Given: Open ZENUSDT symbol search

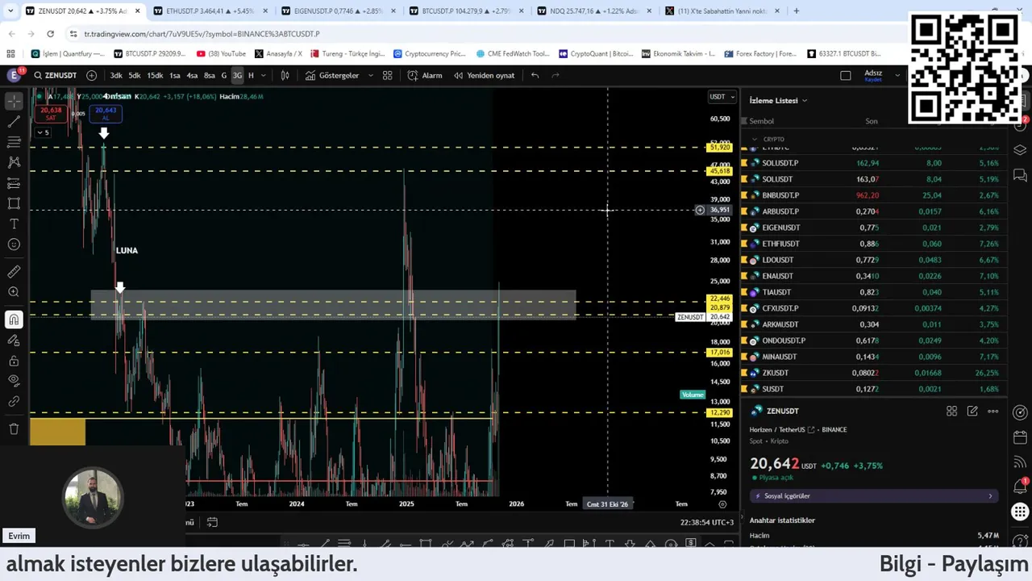Looking at the screenshot, I should (55, 75).
